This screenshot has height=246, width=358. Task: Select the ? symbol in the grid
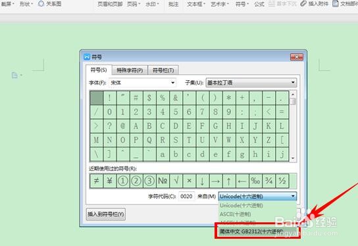pyautogui.click(x=110, y=126)
